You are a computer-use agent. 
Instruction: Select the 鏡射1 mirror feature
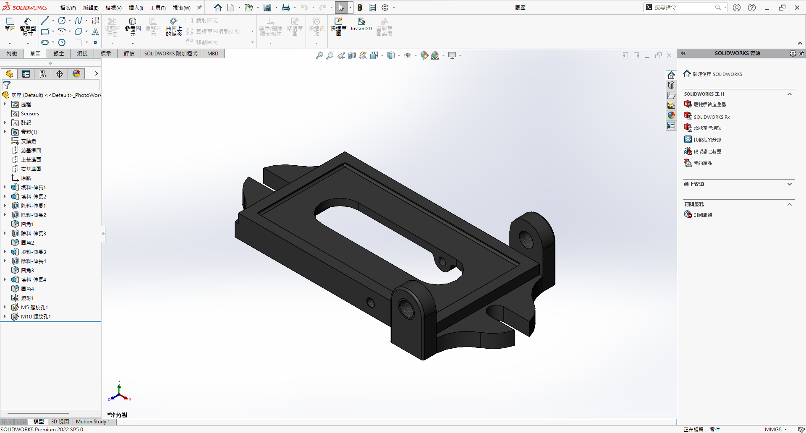pos(27,298)
